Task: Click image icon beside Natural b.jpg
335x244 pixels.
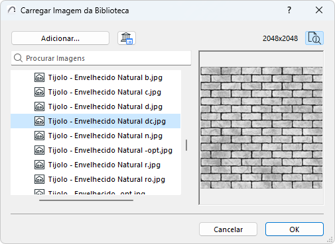Action: (x=39, y=77)
